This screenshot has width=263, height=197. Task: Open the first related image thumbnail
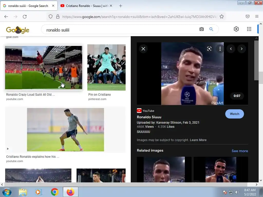click(164, 170)
